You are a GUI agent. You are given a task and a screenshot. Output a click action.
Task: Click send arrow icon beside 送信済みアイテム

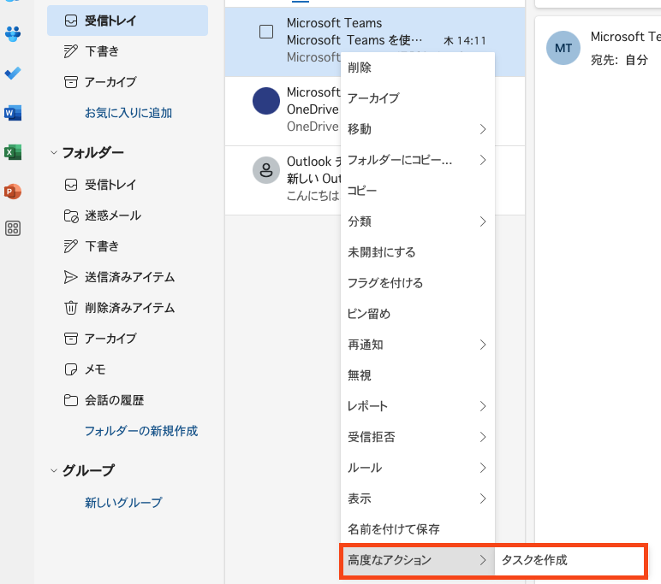(71, 277)
